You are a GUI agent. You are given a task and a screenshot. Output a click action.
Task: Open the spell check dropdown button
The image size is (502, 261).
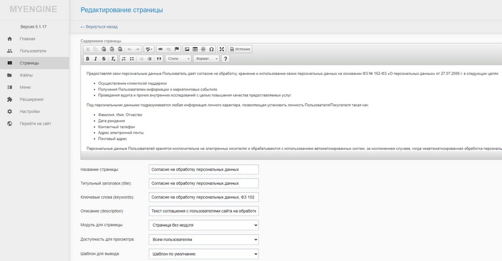(149, 49)
